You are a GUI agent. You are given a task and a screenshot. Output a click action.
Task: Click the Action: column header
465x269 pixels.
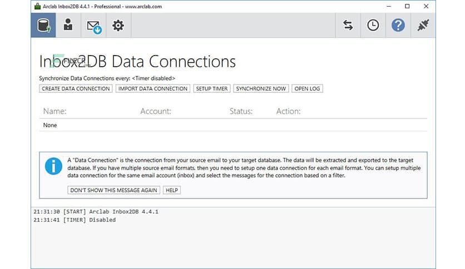[289, 111]
